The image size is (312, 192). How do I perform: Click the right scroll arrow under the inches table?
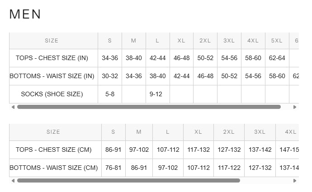[x=295, y=107]
